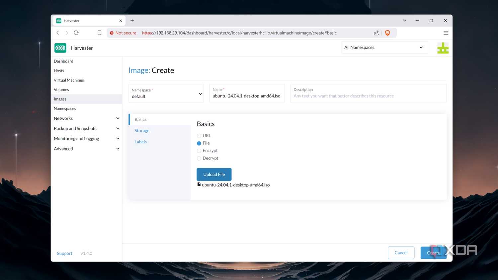Click the Create button
Image resolution: width=498 pixels, height=280 pixels.
tap(433, 253)
